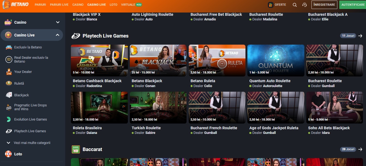This screenshot has height=166, width=366.
Task: Open the Bucharest French Roulette thumbnail
Action: (x=217, y=107)
